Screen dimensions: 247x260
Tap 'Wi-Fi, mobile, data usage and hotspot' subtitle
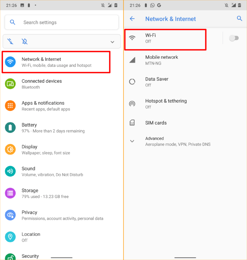coord(57,65)
